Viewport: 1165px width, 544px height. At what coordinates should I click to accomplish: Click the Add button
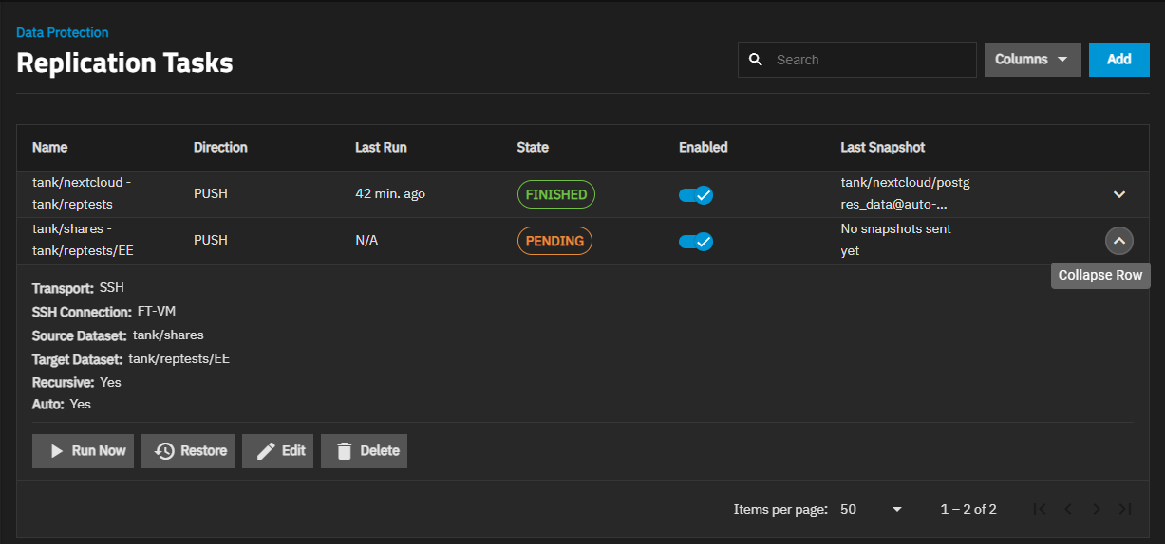pos(1119,60)
